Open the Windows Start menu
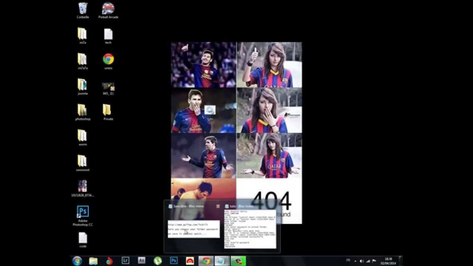 77,261
